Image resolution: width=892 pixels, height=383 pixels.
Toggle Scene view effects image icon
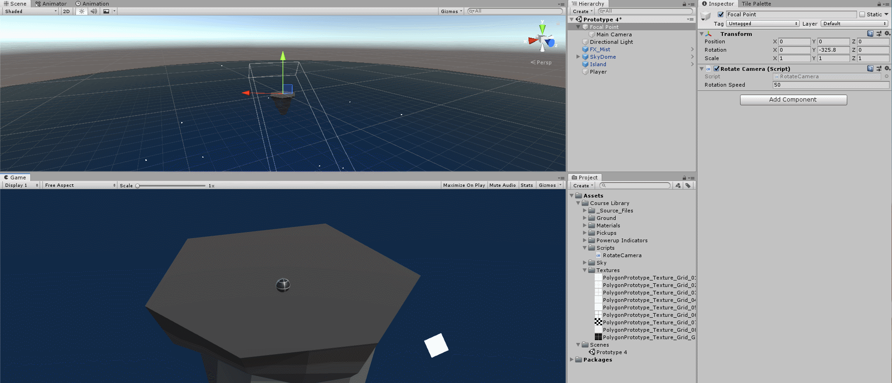[106, 11]
